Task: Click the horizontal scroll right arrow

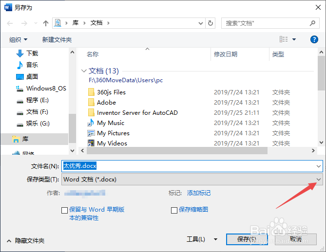Action: [x=313, y=150]
